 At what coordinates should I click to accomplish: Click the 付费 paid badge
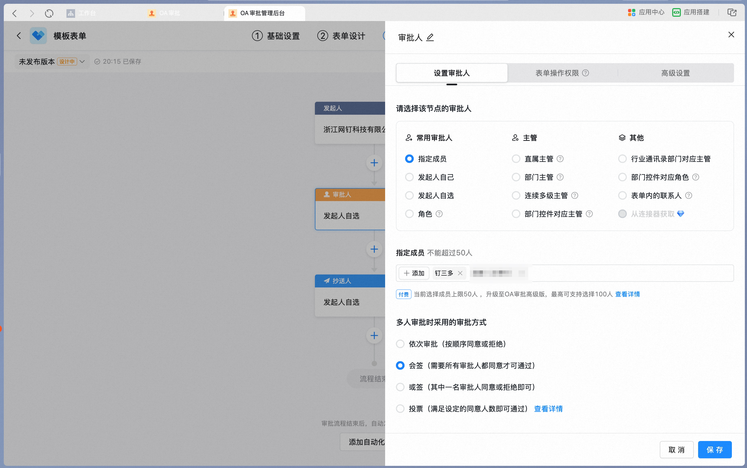(x=403, y=294)
